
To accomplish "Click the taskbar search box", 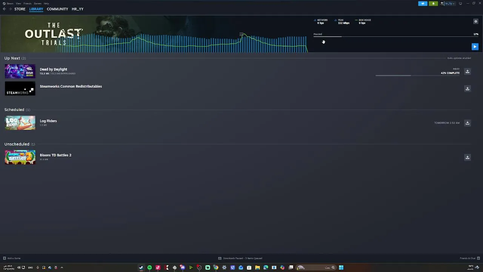I will coord(317,267).
